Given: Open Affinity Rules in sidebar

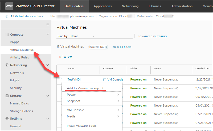Looking at the screenshot, I should [x=19, y=57].
